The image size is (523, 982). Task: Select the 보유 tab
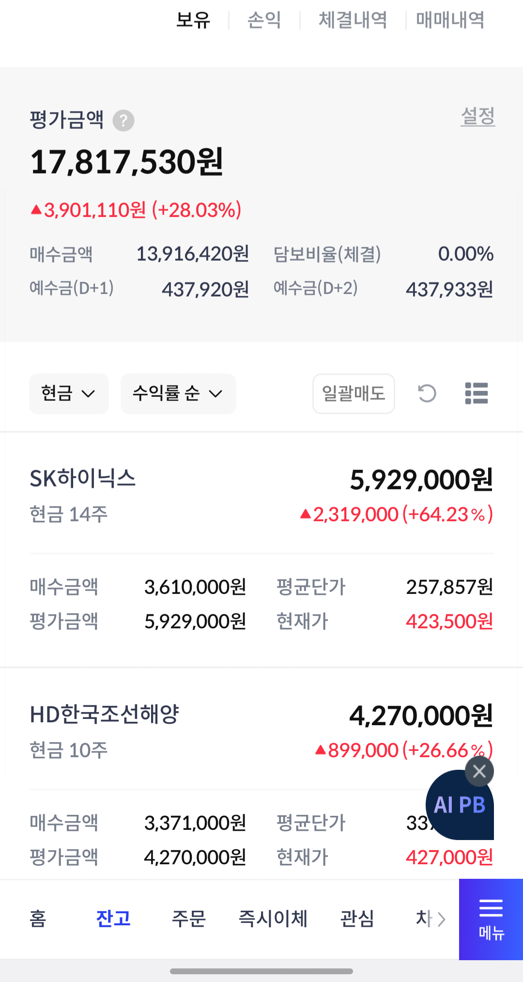tap(193, 20)
